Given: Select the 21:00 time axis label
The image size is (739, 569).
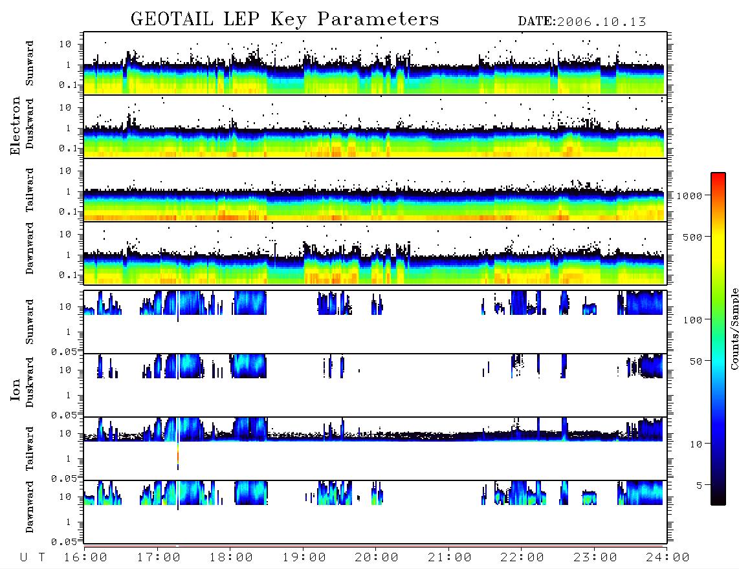Looking at the screenshot, I should pos(450,558).
